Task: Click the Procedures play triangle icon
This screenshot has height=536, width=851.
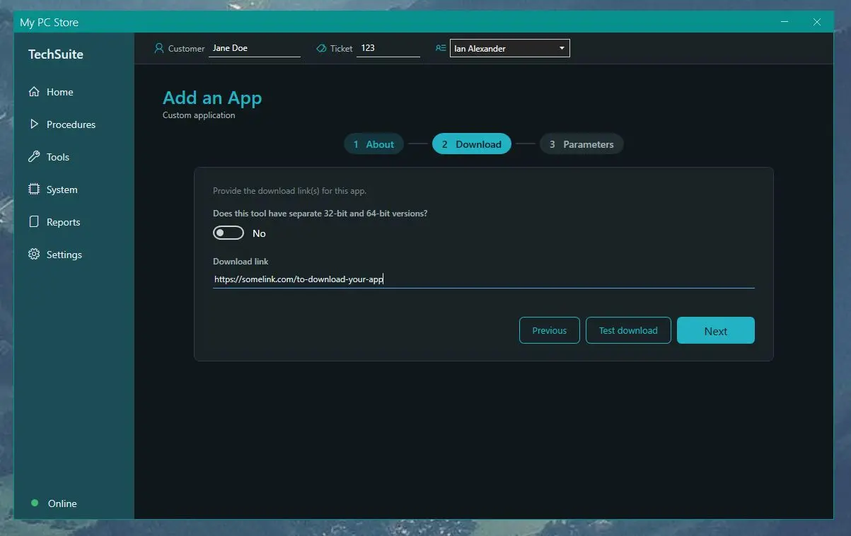Action: pos(33,124)
